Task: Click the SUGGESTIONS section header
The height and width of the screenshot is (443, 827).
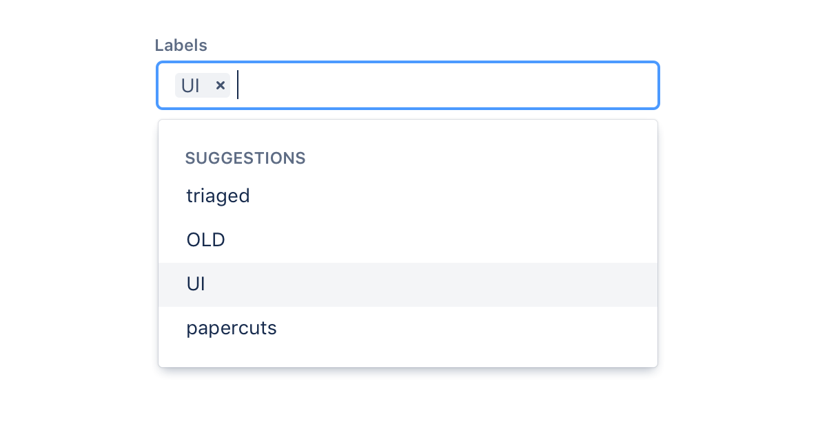Action: point(245,158)
